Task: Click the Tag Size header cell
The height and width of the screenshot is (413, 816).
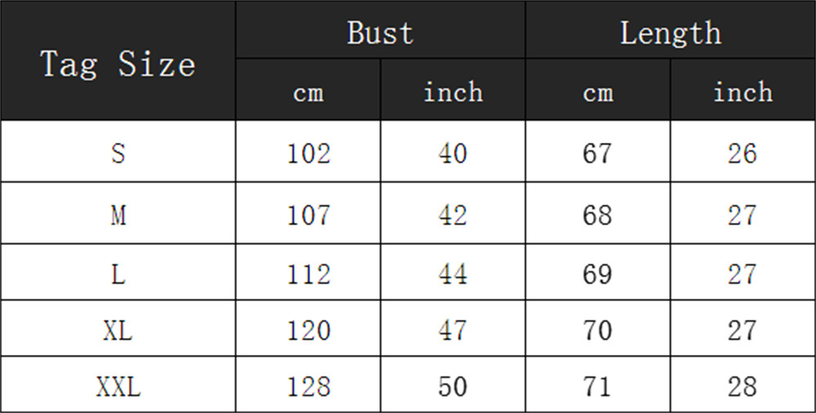Action: pyautogui.click(x=118, y=60)
